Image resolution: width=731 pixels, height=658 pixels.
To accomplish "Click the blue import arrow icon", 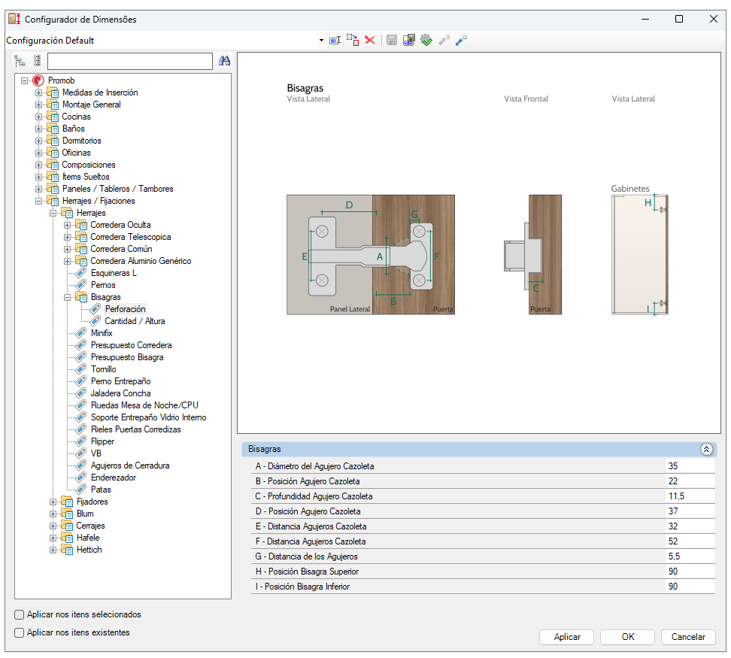I will (461, 40).
